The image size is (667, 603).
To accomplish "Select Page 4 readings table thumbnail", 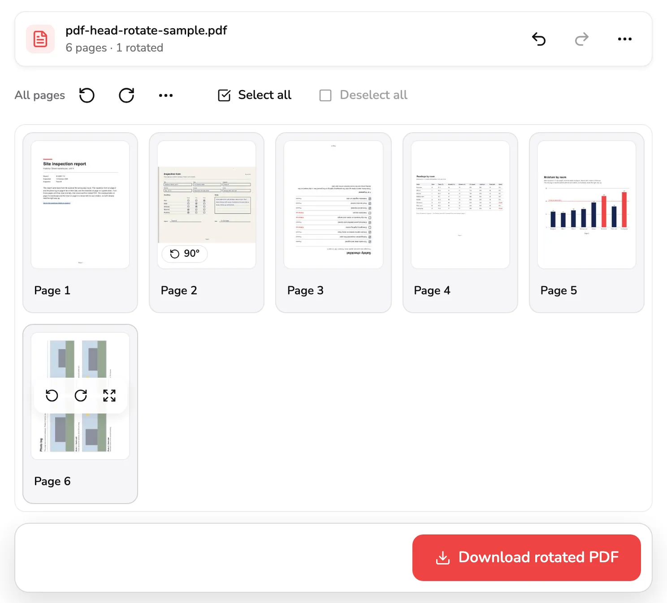I will 460,205.
